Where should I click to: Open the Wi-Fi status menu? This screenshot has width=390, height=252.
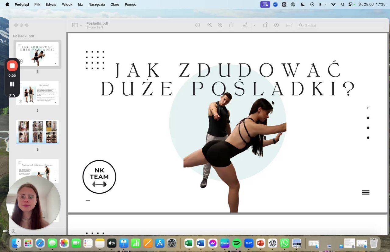point(333,5)
